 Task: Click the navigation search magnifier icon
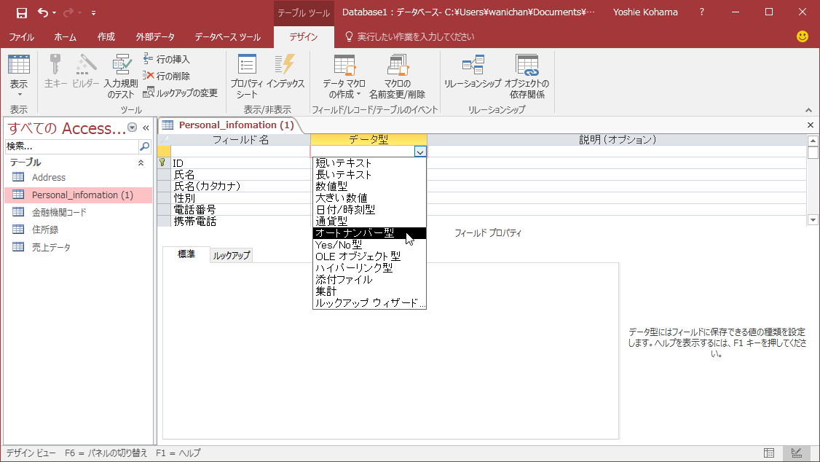click(145, 146)
